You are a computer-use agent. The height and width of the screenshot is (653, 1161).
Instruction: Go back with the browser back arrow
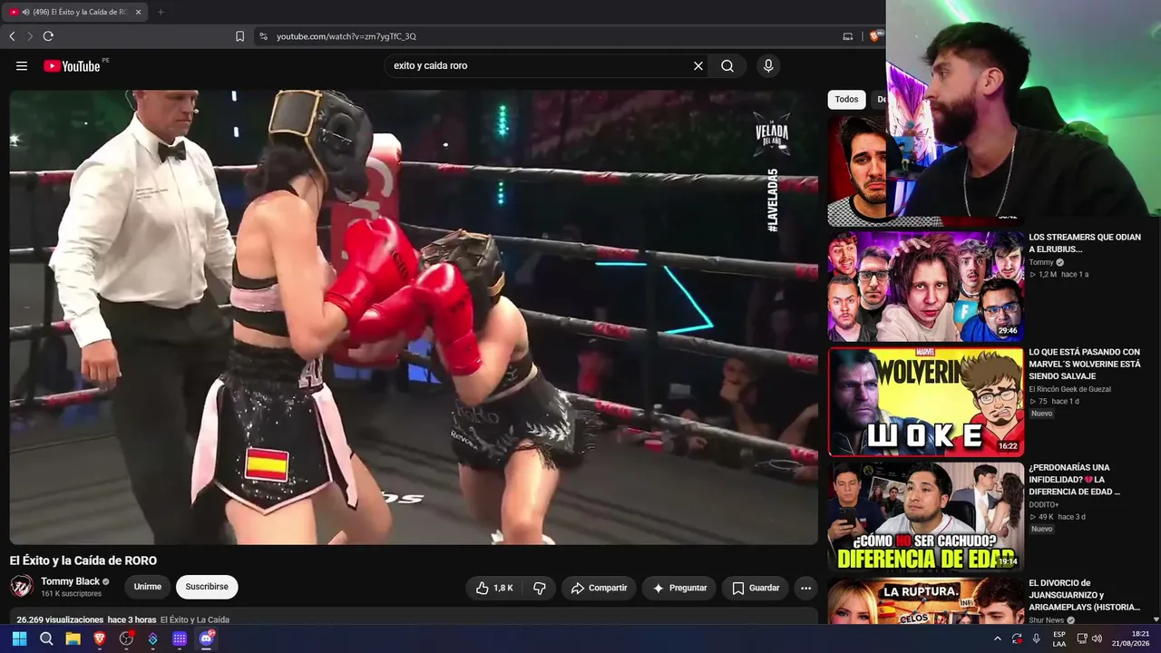(x=12, y=36)
